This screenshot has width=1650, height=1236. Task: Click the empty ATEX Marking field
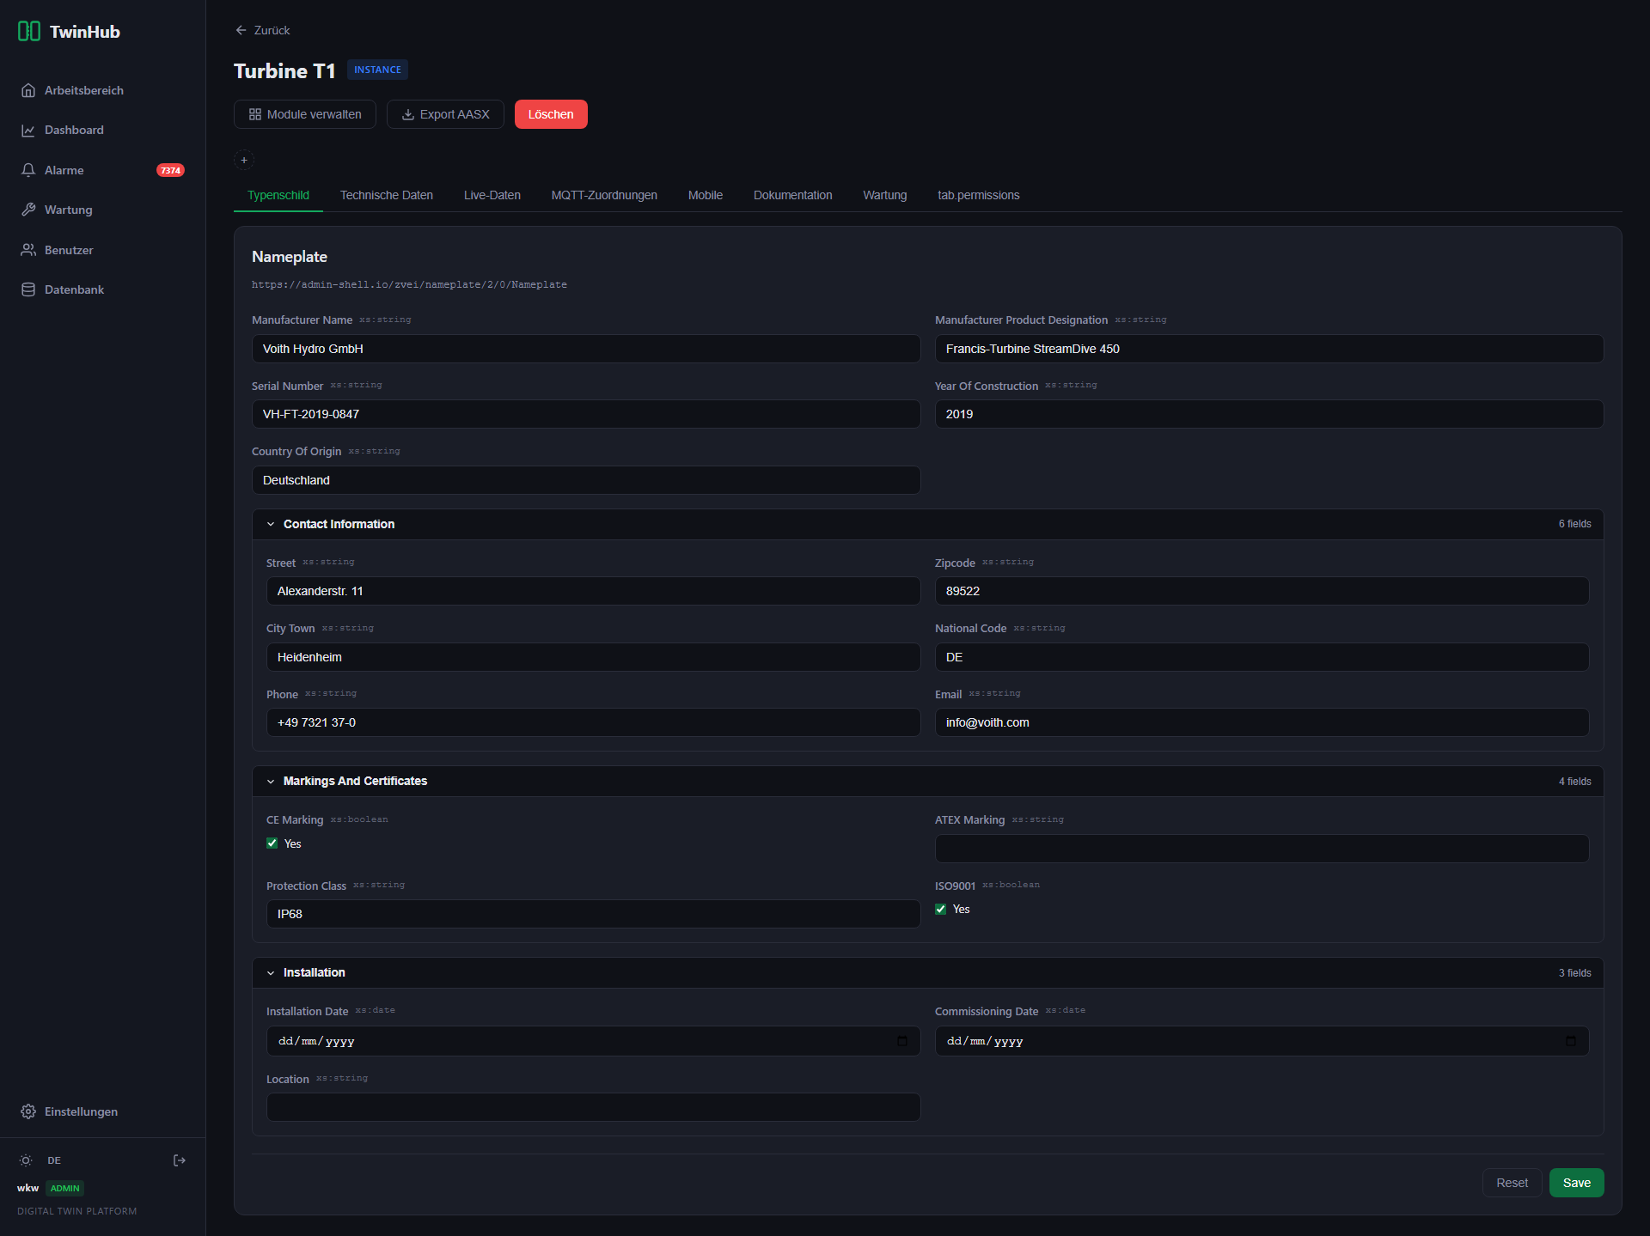click(x=1262, y=849)
